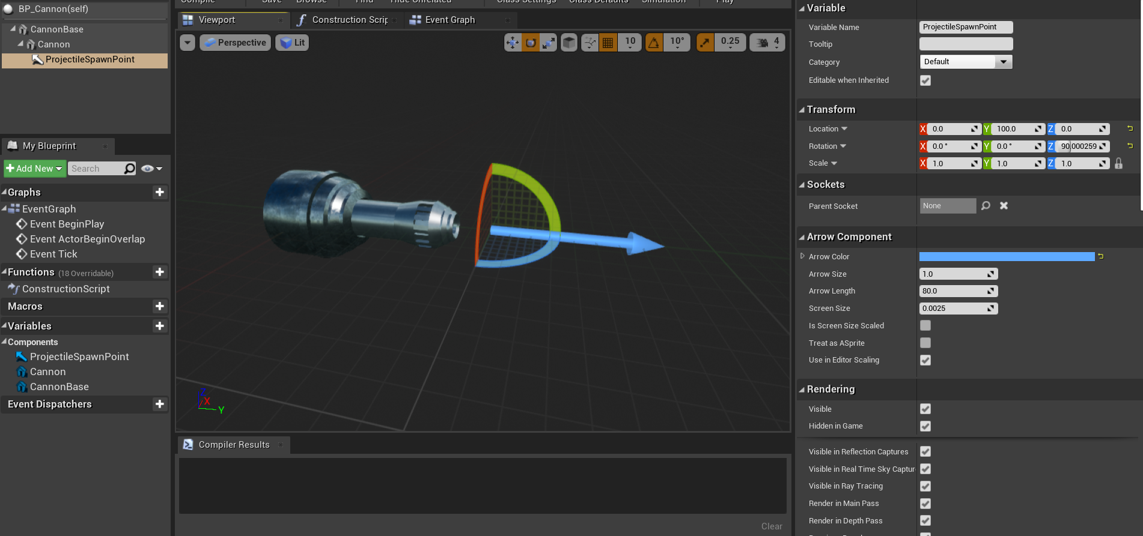Viewport: 1143px width, 536px height.
Task: Enable Treat as ASprite checkbox
Action: point(925,343)
